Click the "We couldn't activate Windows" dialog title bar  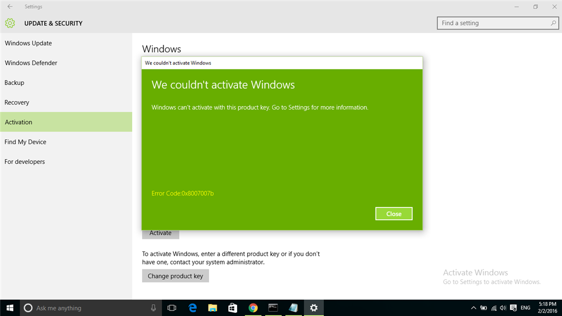[282, 63]
